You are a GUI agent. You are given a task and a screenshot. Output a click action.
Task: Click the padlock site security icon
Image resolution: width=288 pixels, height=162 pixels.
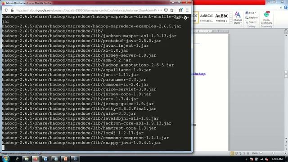tap(12, 10)
